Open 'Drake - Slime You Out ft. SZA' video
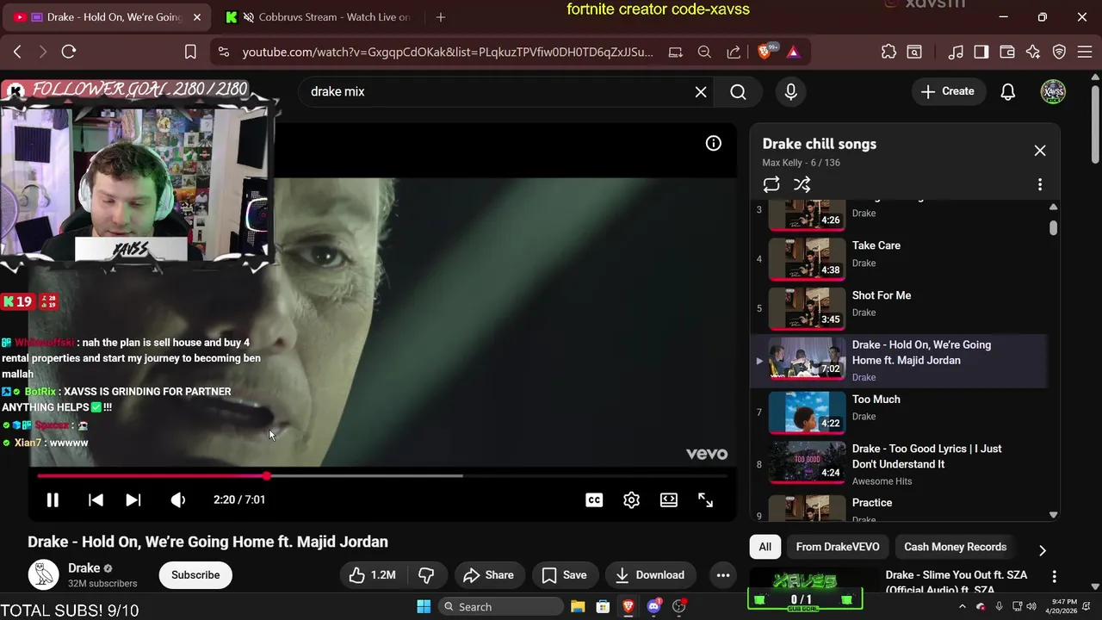 956,582
